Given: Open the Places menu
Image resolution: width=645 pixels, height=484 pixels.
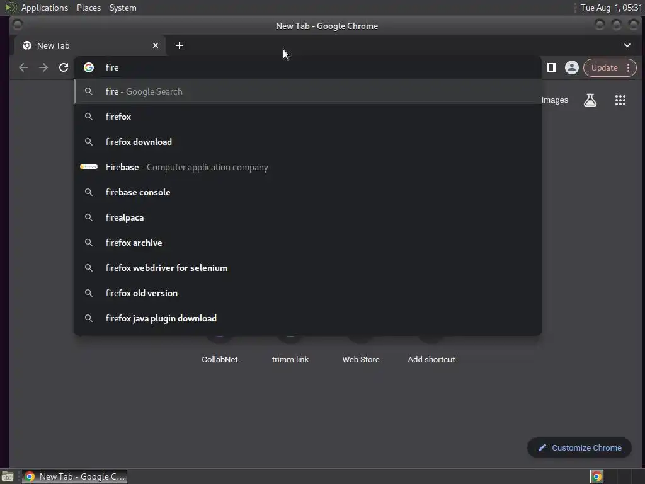Looking at the screenshot, I should click(89, 8).
